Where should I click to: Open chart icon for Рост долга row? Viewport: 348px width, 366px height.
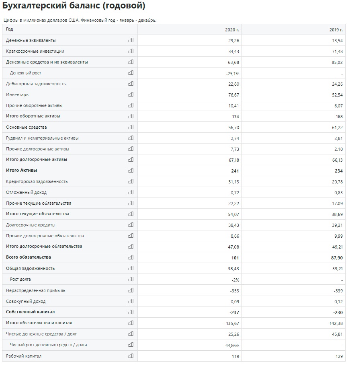(131, 279)
